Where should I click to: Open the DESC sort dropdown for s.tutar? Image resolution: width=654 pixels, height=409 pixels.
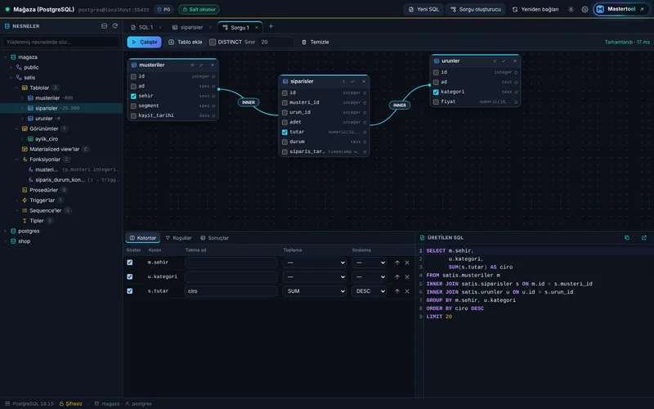click(x=369, y=291)
